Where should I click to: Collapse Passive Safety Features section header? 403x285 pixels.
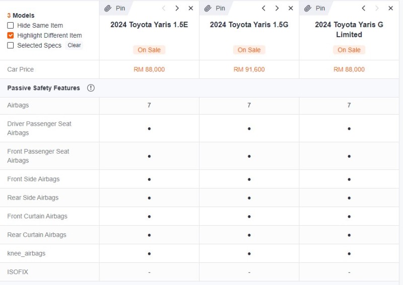click(199, 88)
